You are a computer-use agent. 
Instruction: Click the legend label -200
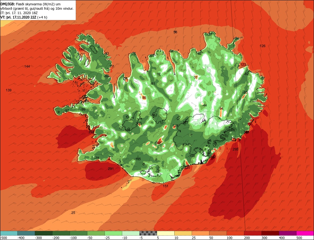click(56, 238)
